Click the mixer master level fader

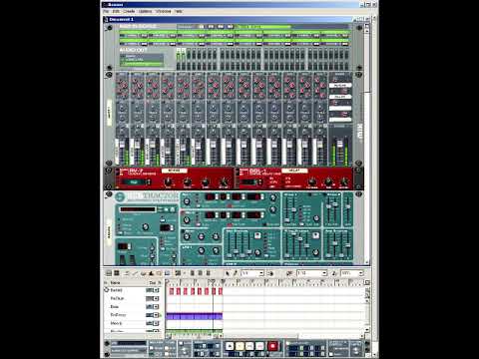click(340, 144)
